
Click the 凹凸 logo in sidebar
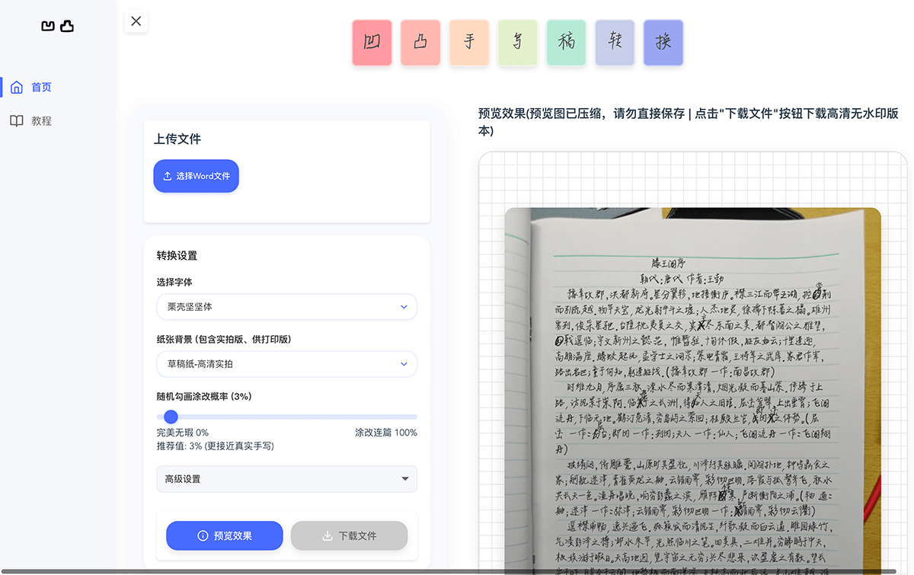coord(57,27)
